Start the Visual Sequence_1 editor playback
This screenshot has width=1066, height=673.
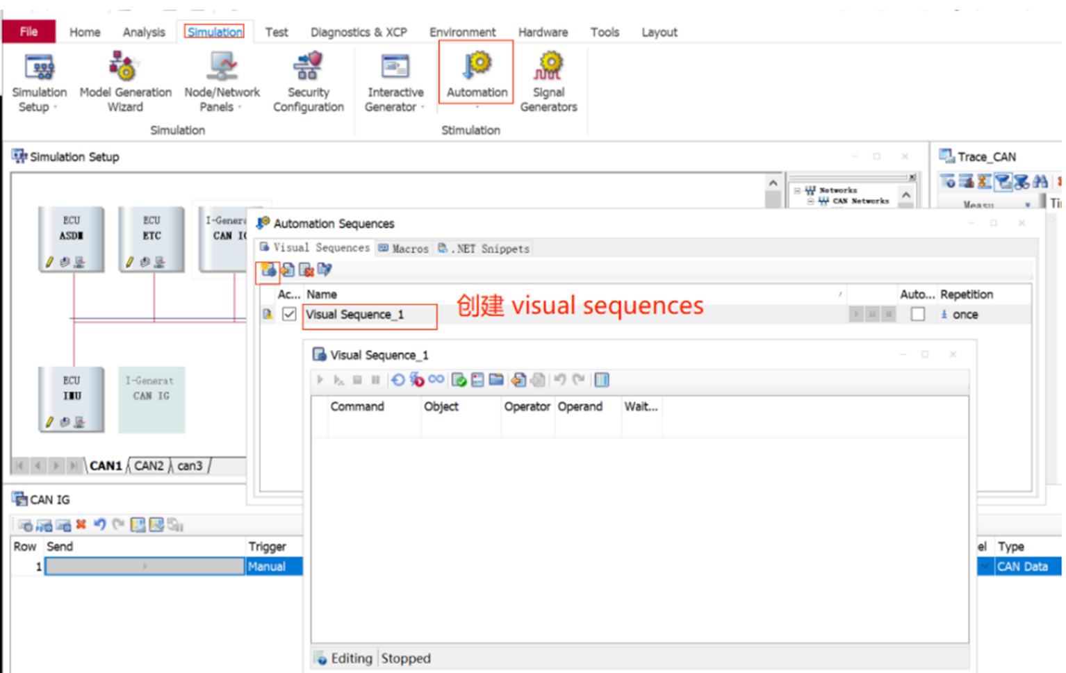tap(320, 380)
